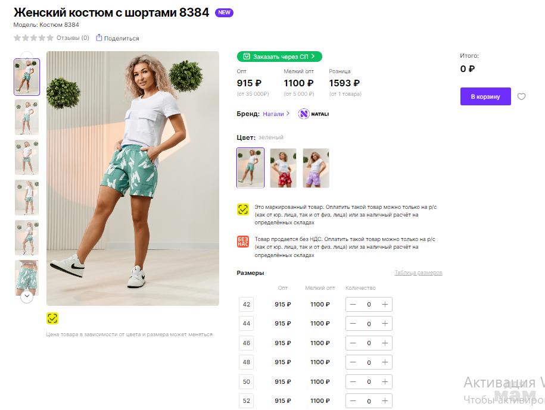Select the purple color variant
The image size is (545, 410).
[316, 168]
